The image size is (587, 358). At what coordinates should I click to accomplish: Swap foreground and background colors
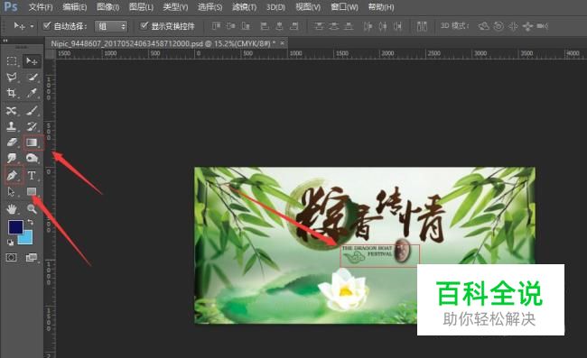31,223
